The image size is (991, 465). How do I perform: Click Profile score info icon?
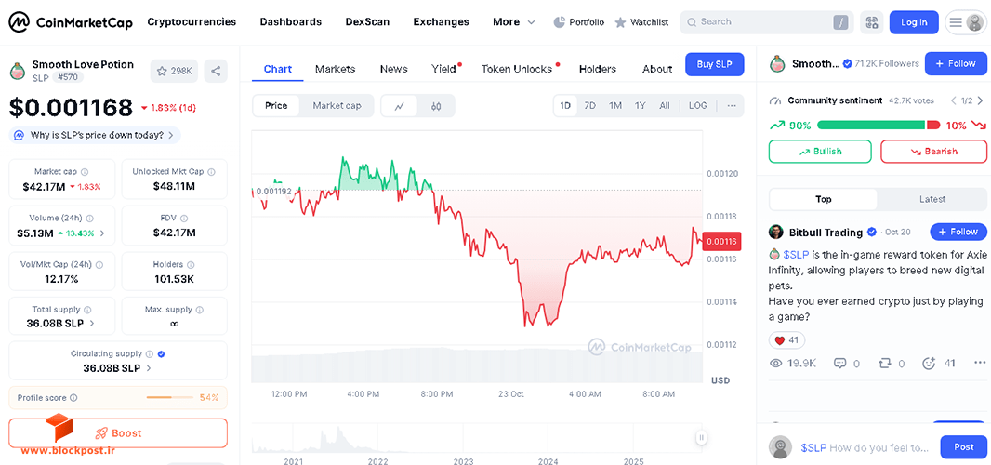(74, 398)
